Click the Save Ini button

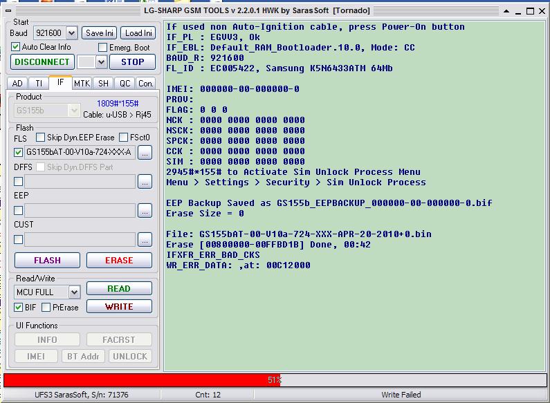pyautogui.click(x=99, y=33)
